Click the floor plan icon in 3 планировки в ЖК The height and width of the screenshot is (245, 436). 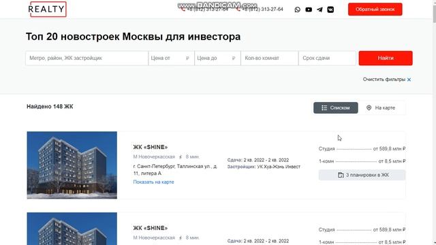point(341,175)
